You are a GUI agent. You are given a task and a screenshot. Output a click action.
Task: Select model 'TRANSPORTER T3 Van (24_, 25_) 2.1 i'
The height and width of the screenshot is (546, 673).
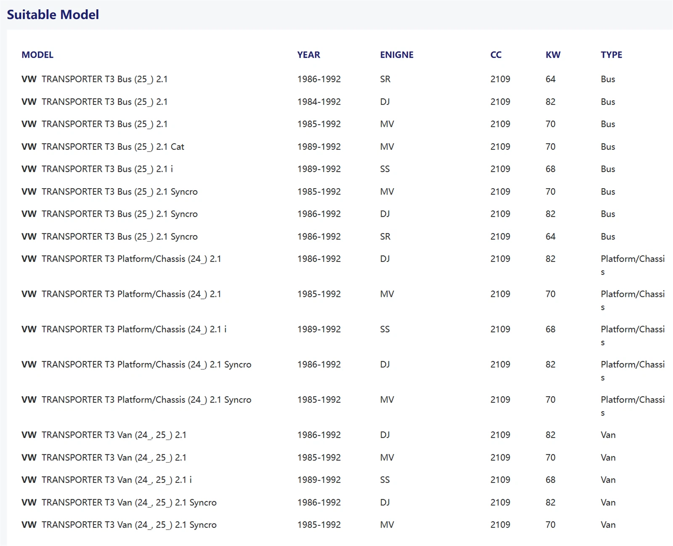point(117,480)
